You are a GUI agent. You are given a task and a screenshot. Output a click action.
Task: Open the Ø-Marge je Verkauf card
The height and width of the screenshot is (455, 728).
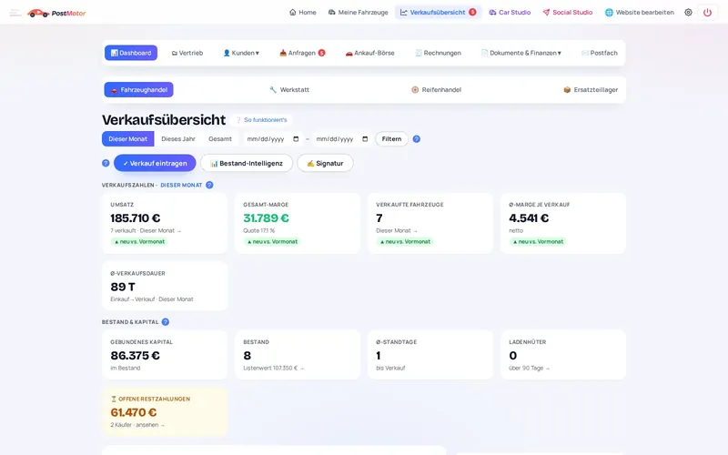(563, 223)
